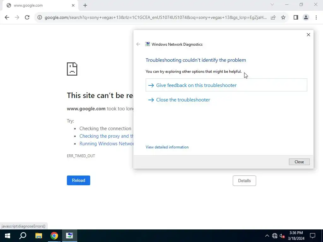Open tab search chevron in title bar
Image resolution: width=323 pixels, height=242 pixels.
pyautogui.click(x=272, y=4)
